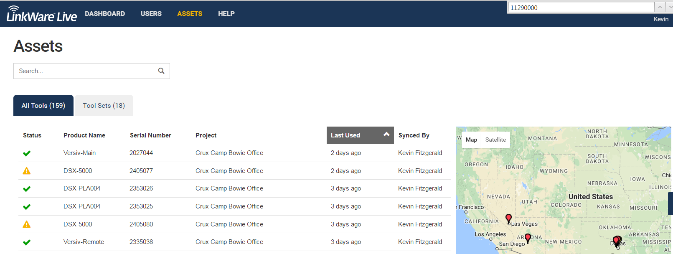Sort by Product Name column

84,135
